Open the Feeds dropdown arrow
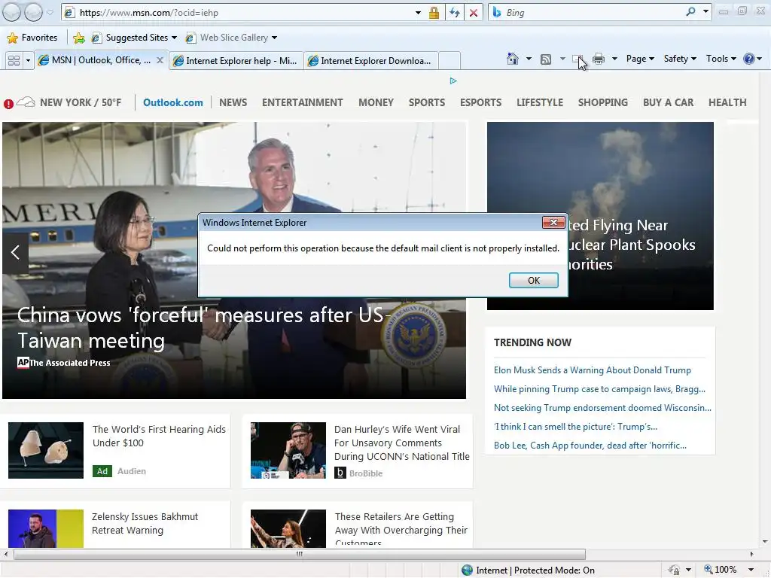Viewport: 771px width, 578px height. coord(562,59)
